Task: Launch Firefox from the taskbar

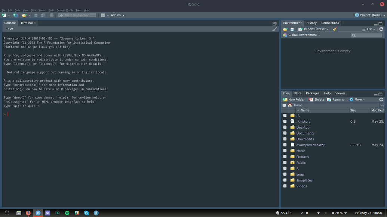Action: pos(28,213)
